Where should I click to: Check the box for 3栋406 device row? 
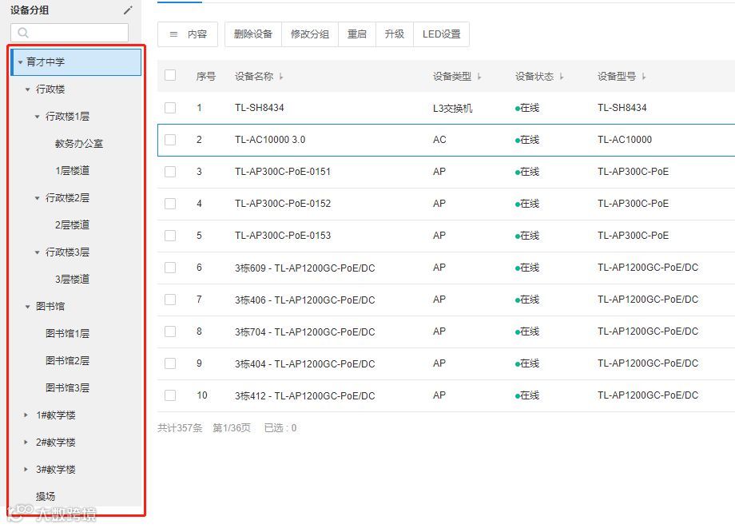pyautogui.click(x=170, y=300)
